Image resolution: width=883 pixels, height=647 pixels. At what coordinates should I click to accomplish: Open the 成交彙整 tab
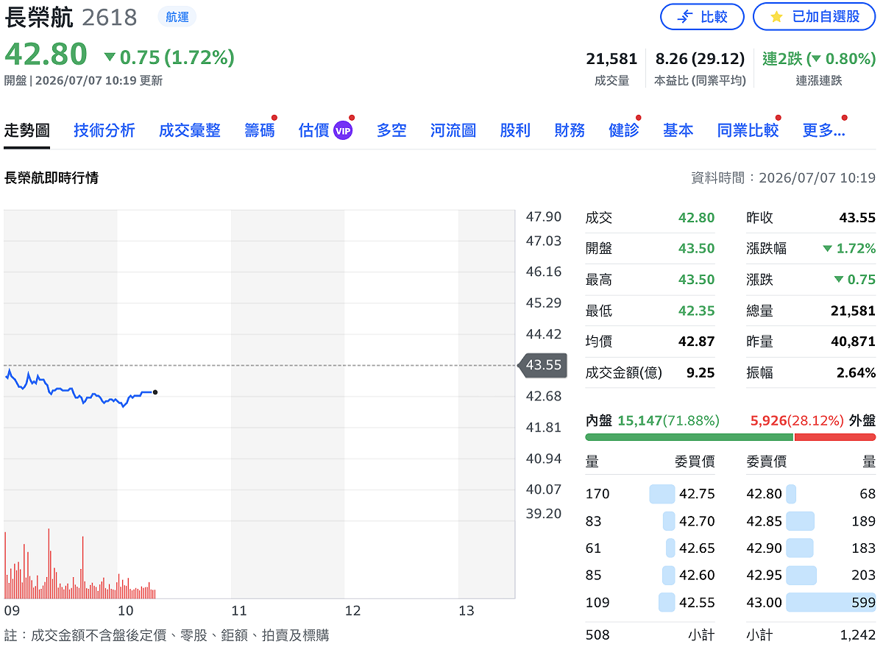point(190,130)
